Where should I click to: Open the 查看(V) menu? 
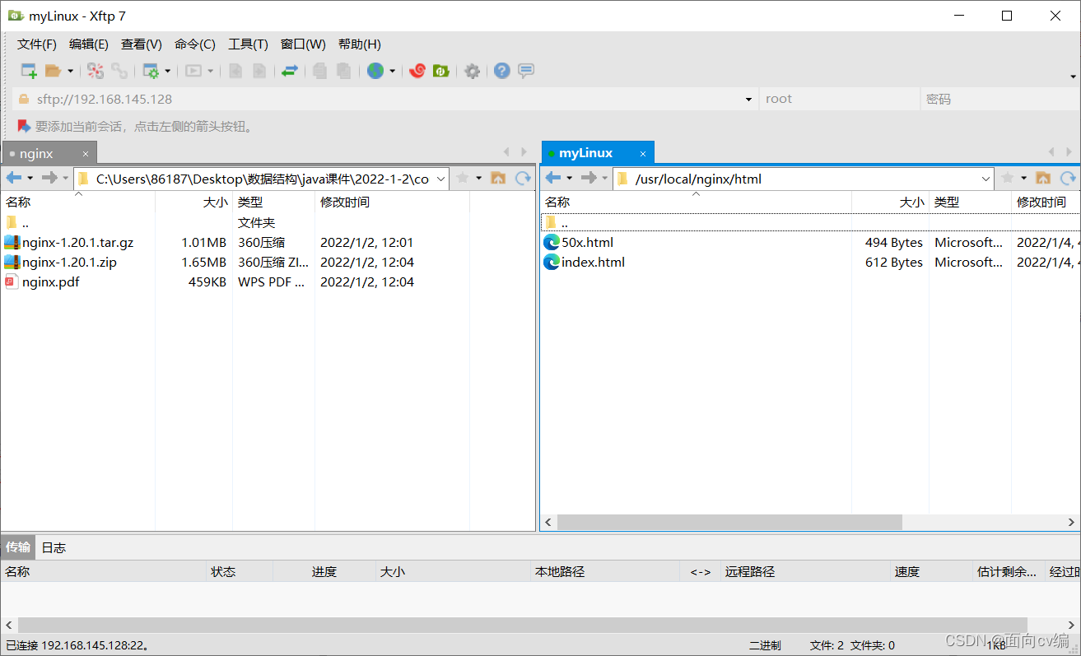click(x=142, y=44)
